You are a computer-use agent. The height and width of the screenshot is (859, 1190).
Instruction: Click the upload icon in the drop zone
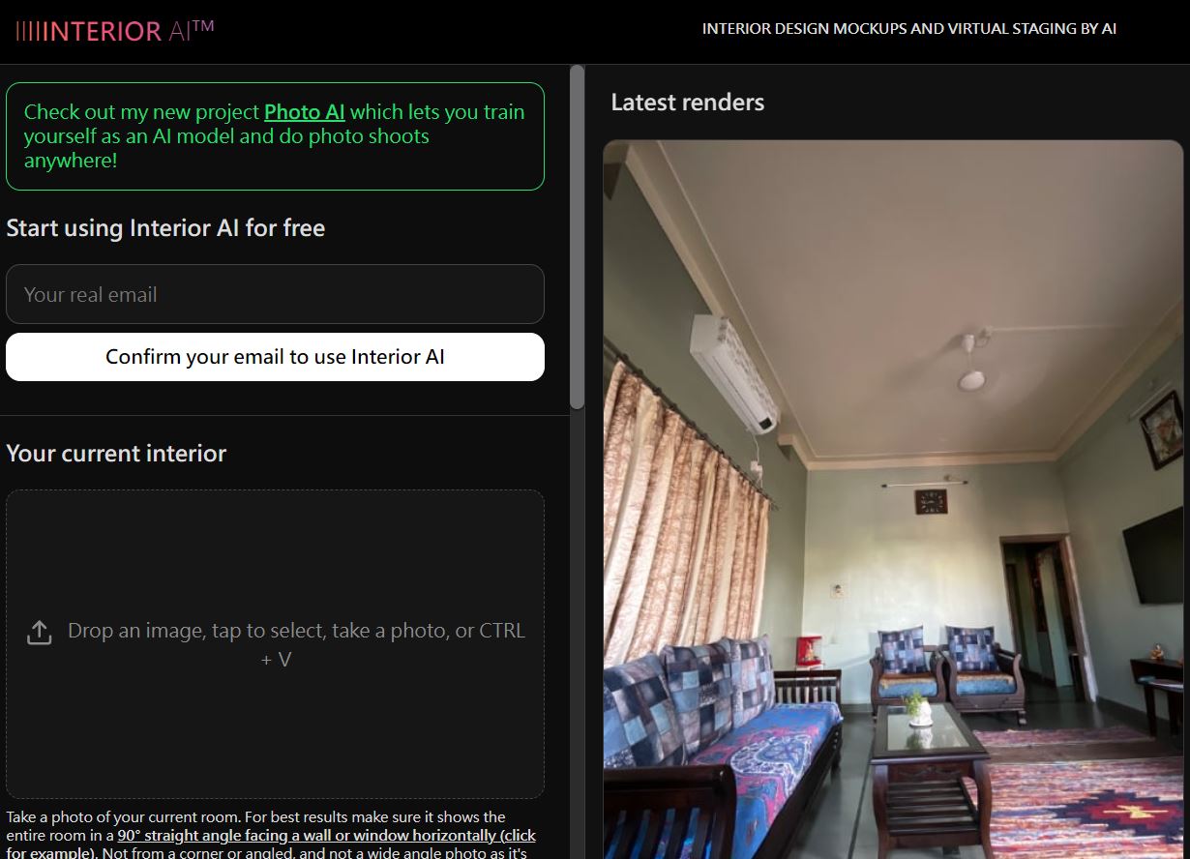39,633
